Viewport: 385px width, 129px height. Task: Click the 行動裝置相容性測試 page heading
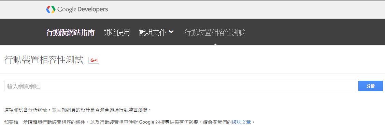[44, 60]
